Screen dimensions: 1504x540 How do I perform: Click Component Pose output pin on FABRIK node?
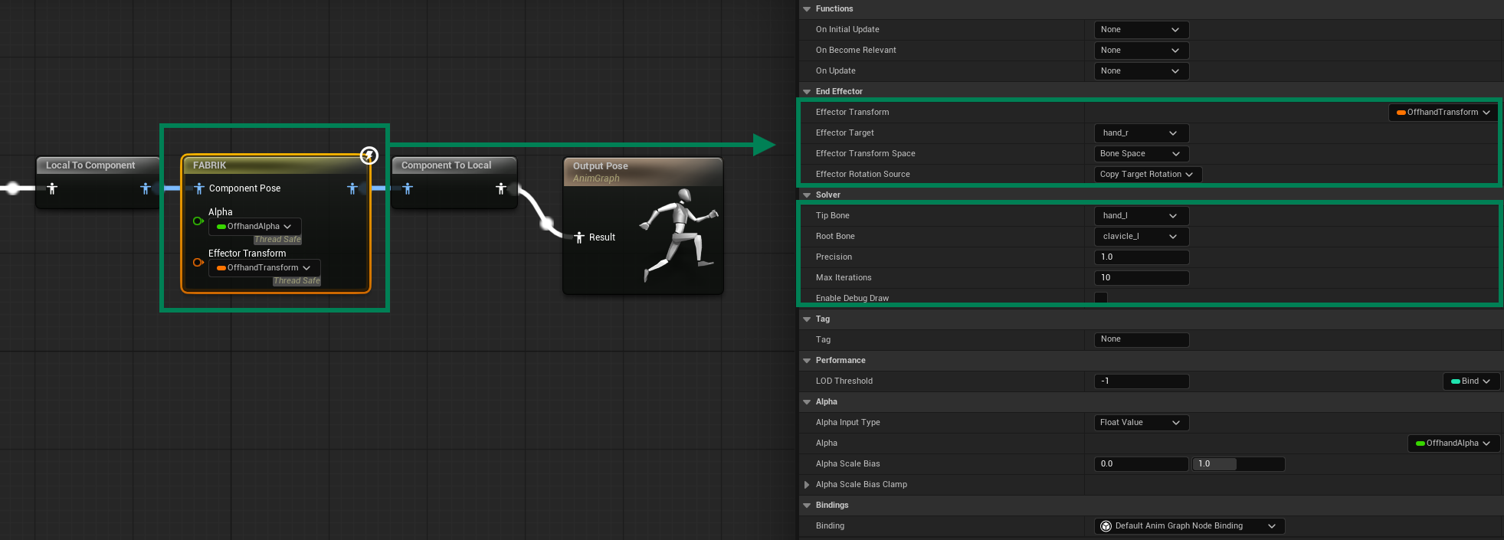tap(352, 188)
